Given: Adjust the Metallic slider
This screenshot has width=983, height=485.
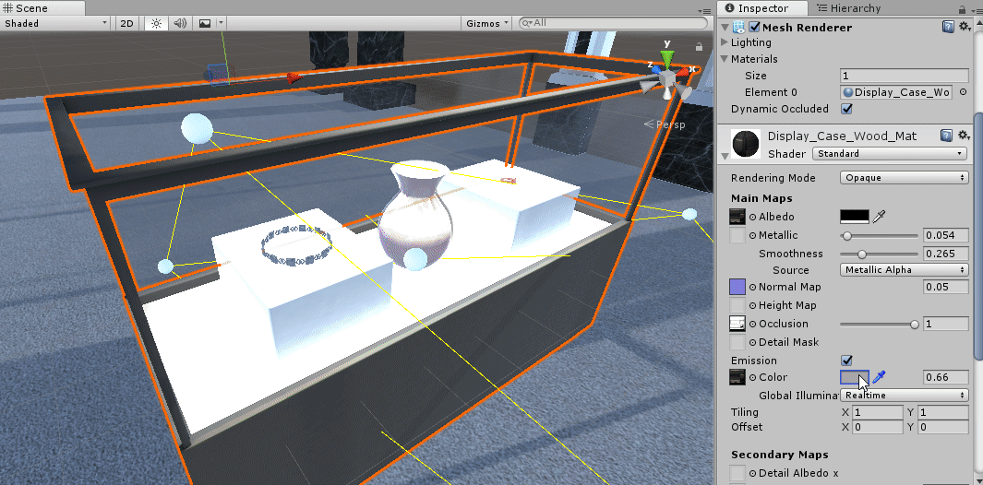Looking at the screenshot, I should tap(879, 236).
